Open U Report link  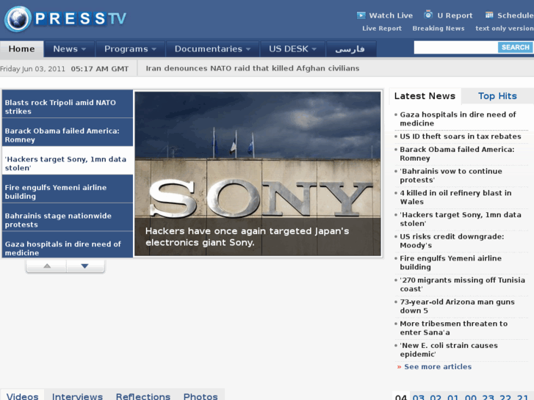pyautogui.click(x=455, y=15)
